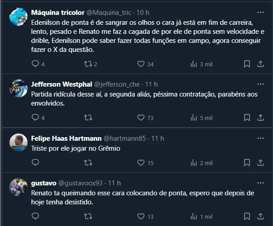The width and height of the screenshot is (273, 226).
Task: Bookmark Jefferson Westphal's tweet
Action: point(247,118)
